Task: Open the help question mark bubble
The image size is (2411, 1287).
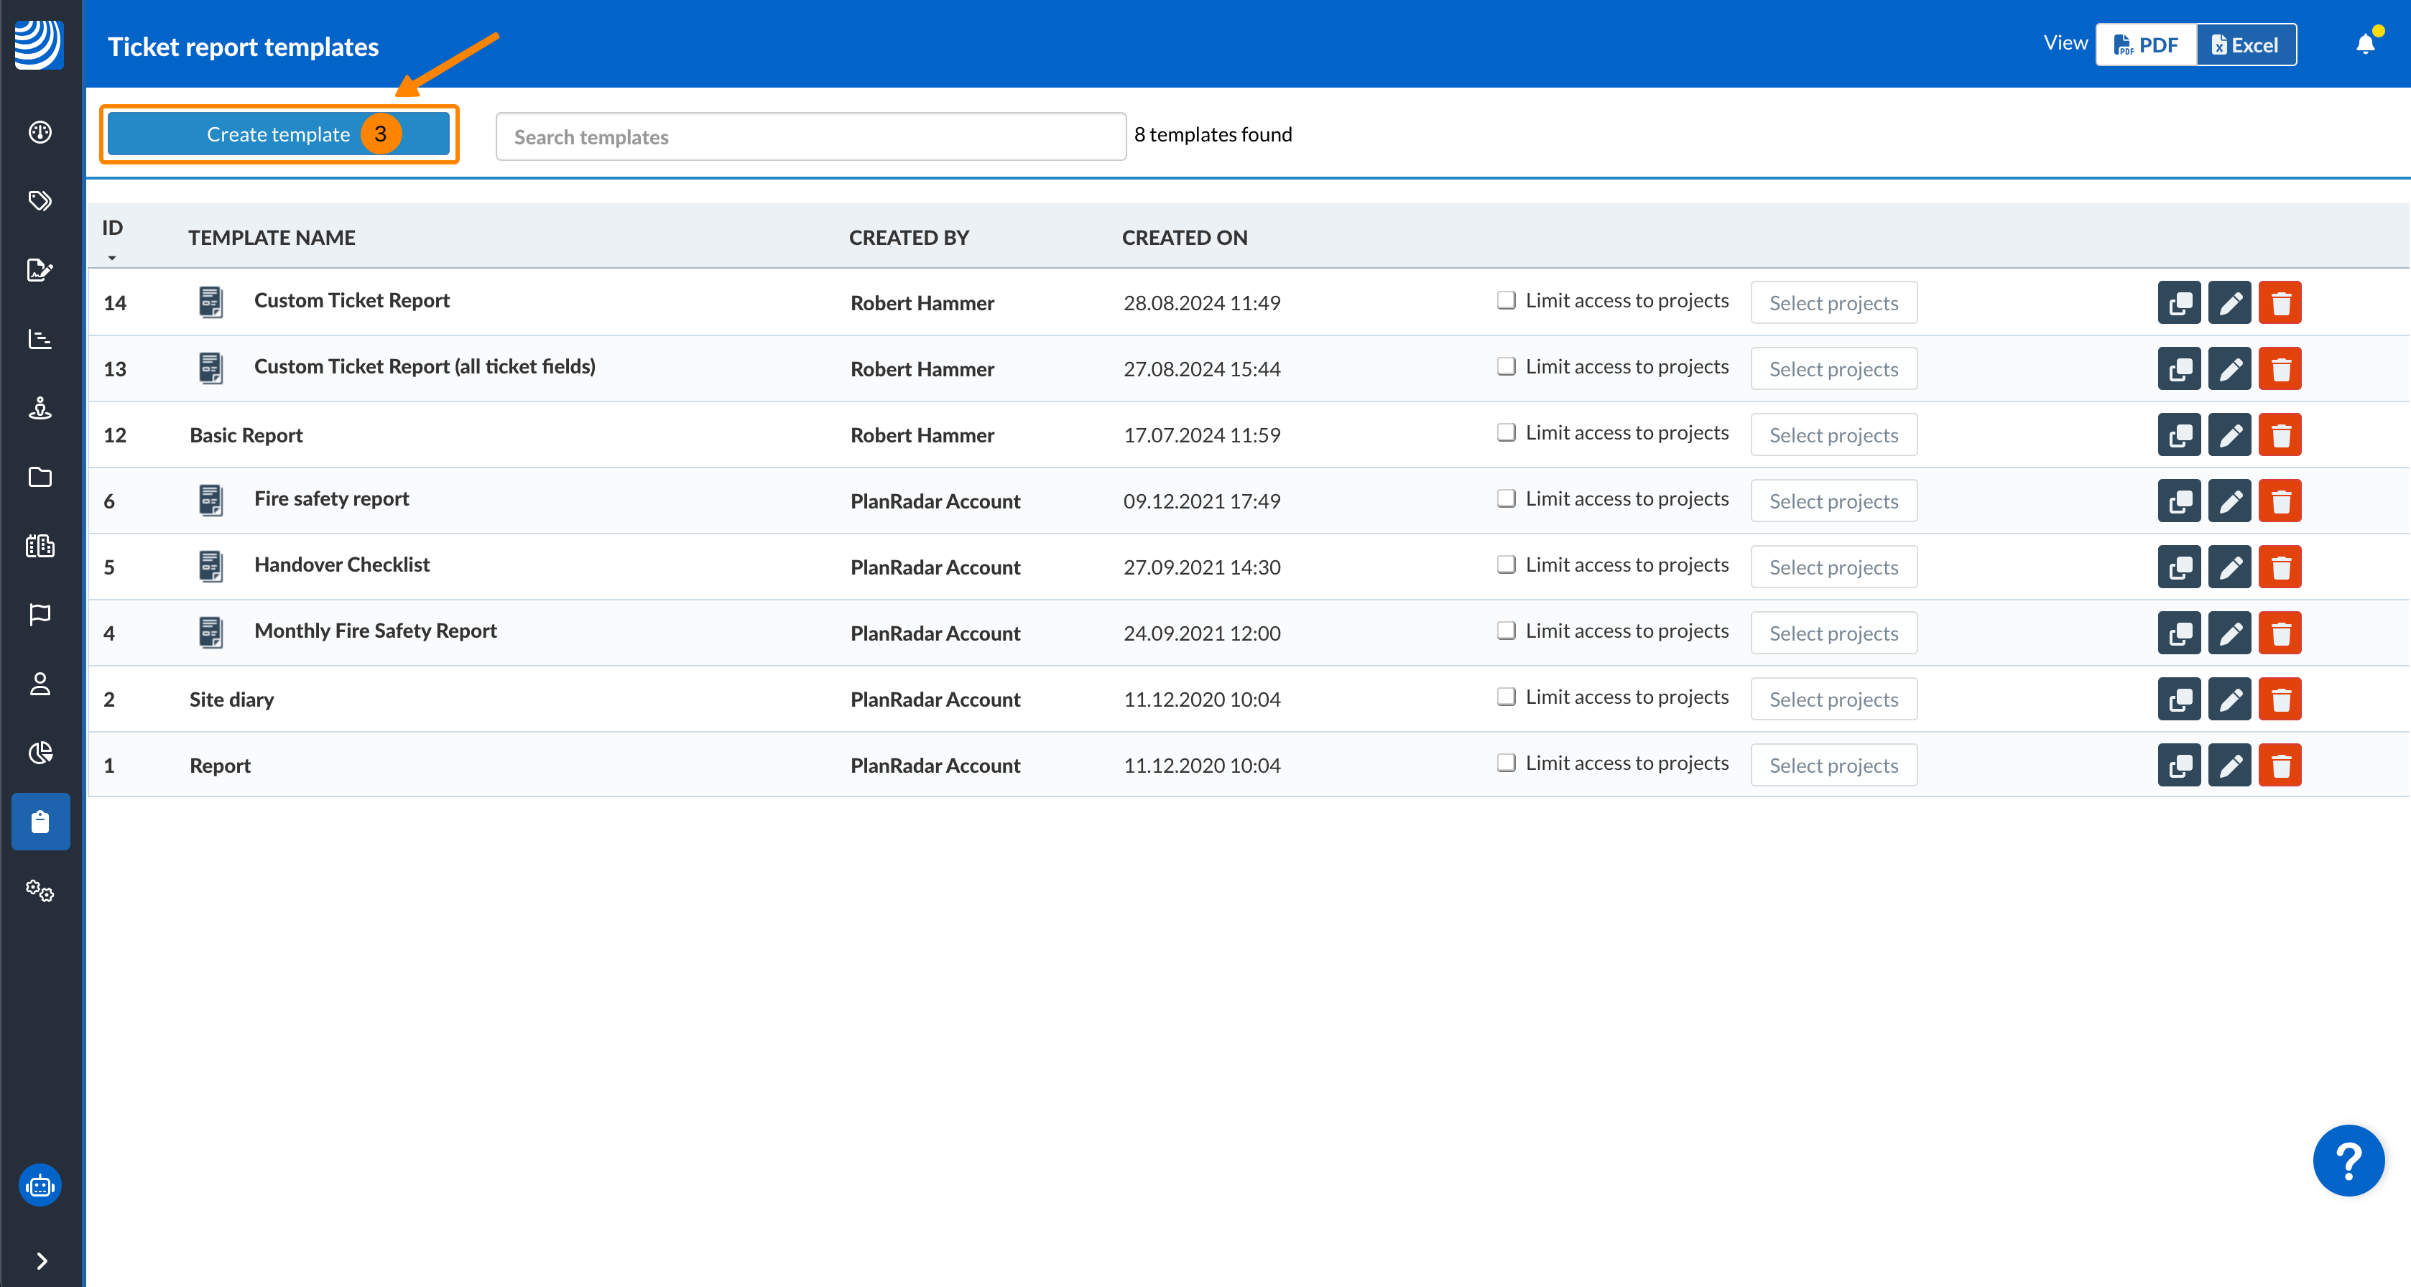Action: point(2347,1160)
